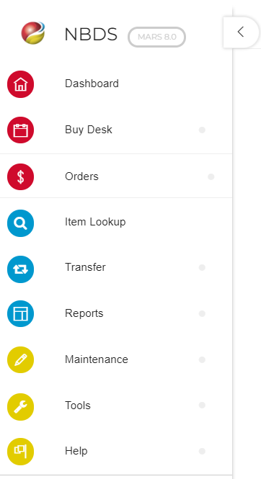Select the Orders dollar sign icon
261x479 pixels.
pos(20,177)
